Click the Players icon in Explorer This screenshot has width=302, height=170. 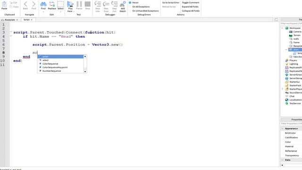286,60
